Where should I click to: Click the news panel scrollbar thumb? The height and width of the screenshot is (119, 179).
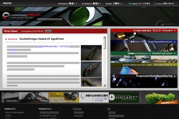pyautogui.click(x=104, y=43)
